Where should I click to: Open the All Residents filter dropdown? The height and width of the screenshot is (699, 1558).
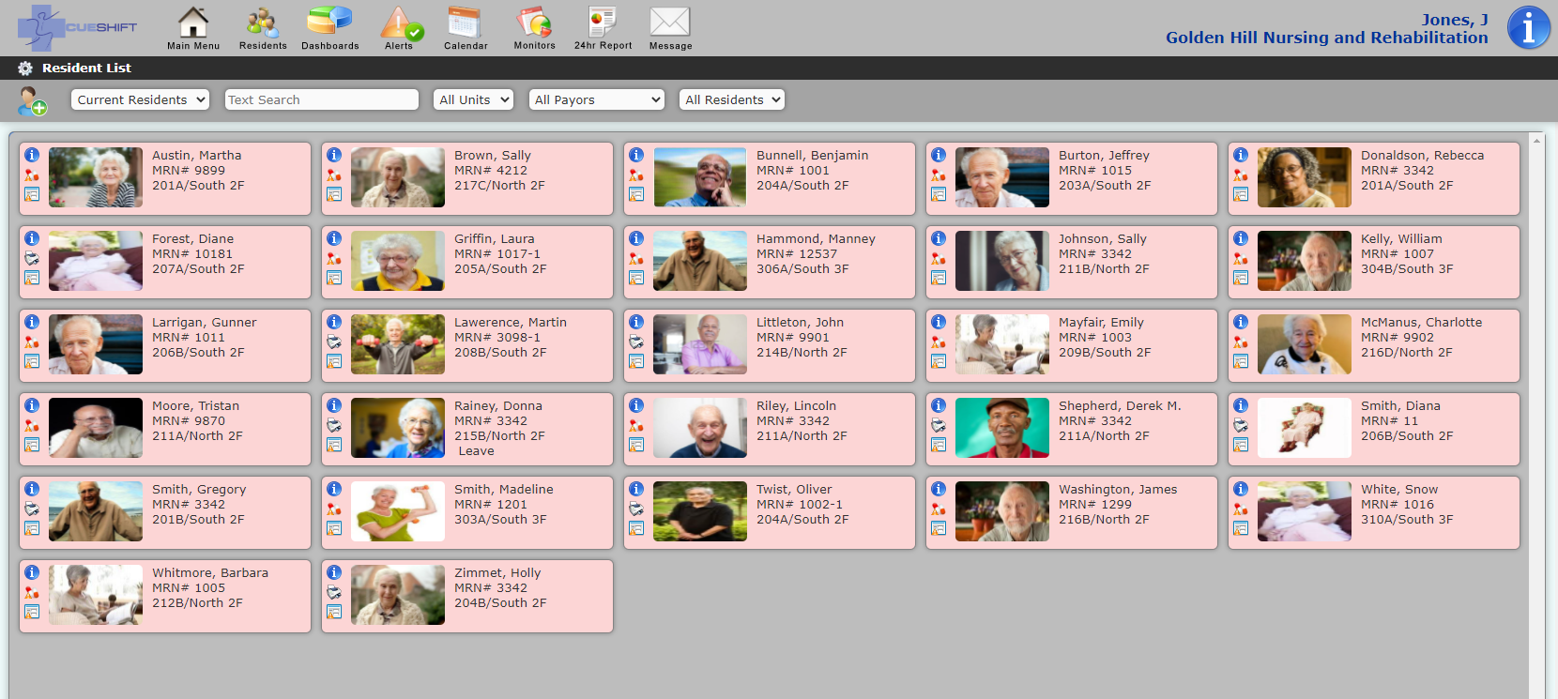(x=732, y=99)
